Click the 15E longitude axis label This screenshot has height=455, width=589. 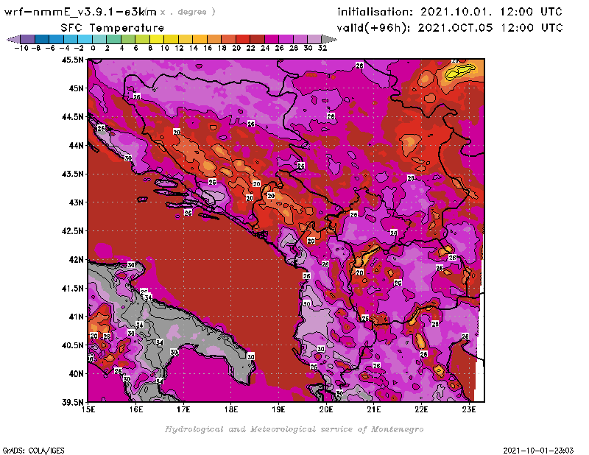[88, 409]
